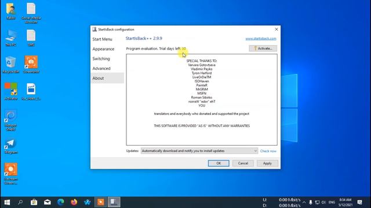This screenshot has height=208, width=371.
Task: Select the Activator desktop icon
Action: [x=11, y=91]
